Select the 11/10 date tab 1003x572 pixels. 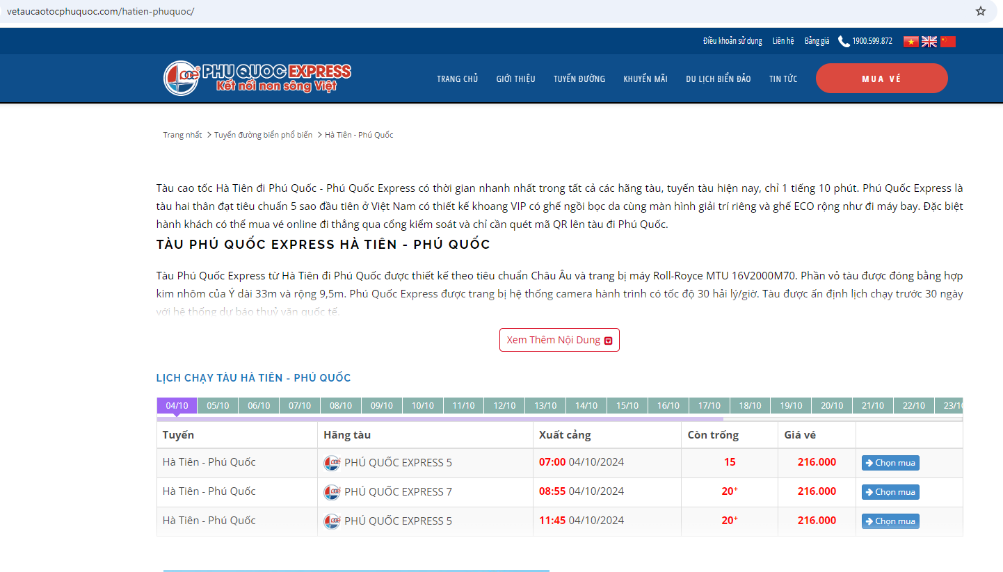(x=464, y=406)
